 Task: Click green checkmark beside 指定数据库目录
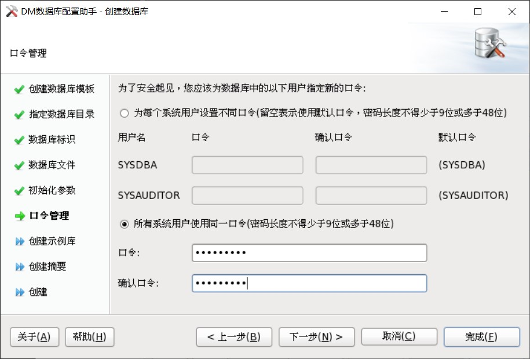(20, 115)
